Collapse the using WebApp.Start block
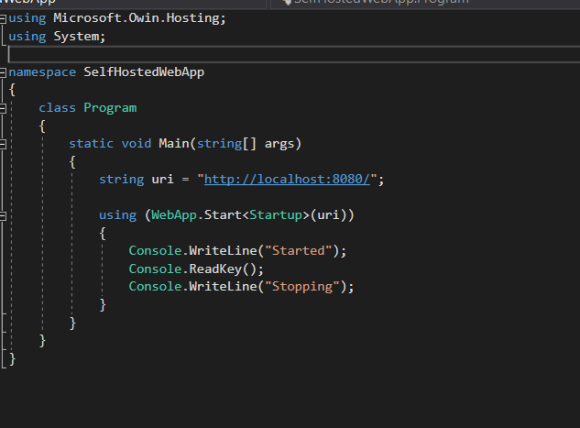This screenshot has height=428, width=580. point(4,215)
